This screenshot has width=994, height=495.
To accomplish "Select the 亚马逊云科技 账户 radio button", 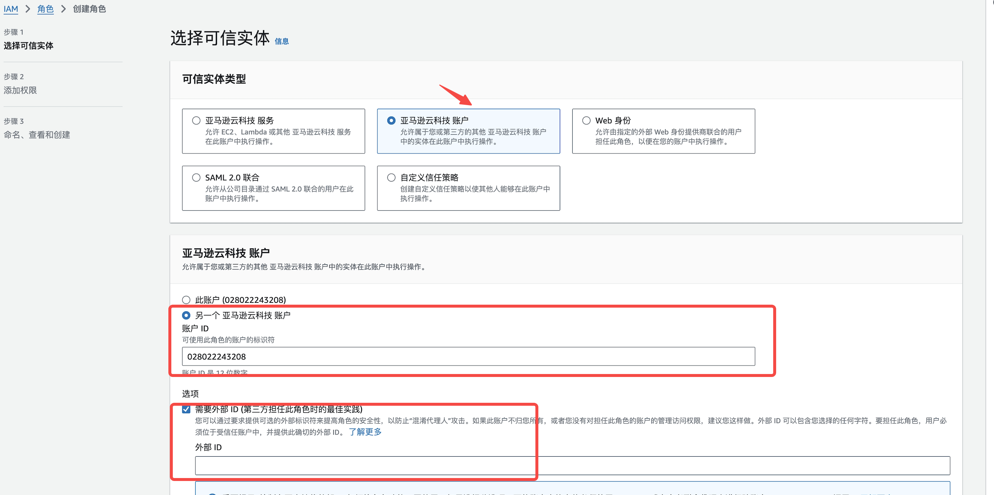I will [391, 121].
